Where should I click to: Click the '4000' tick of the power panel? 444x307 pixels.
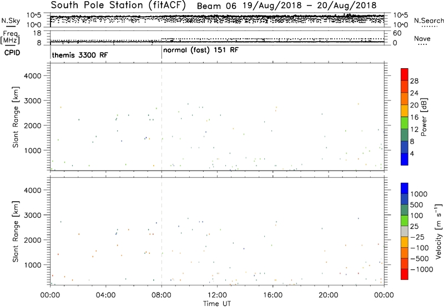pos(32,76)
